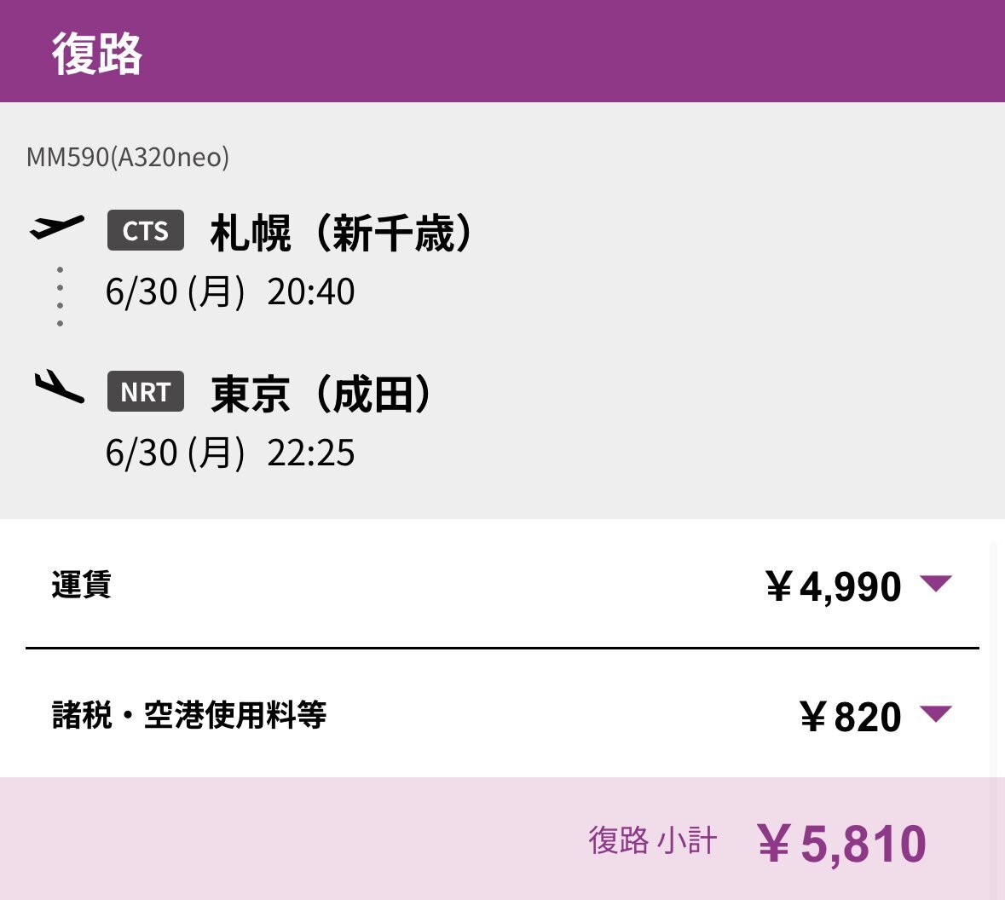Screen dimensions: 1005x900
Task: Click the ¥820 taxes amount
Action: [851, 716]
